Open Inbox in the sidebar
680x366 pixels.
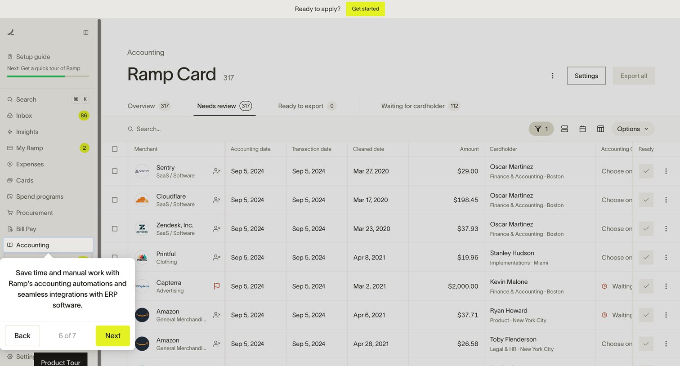pos(48,116)
